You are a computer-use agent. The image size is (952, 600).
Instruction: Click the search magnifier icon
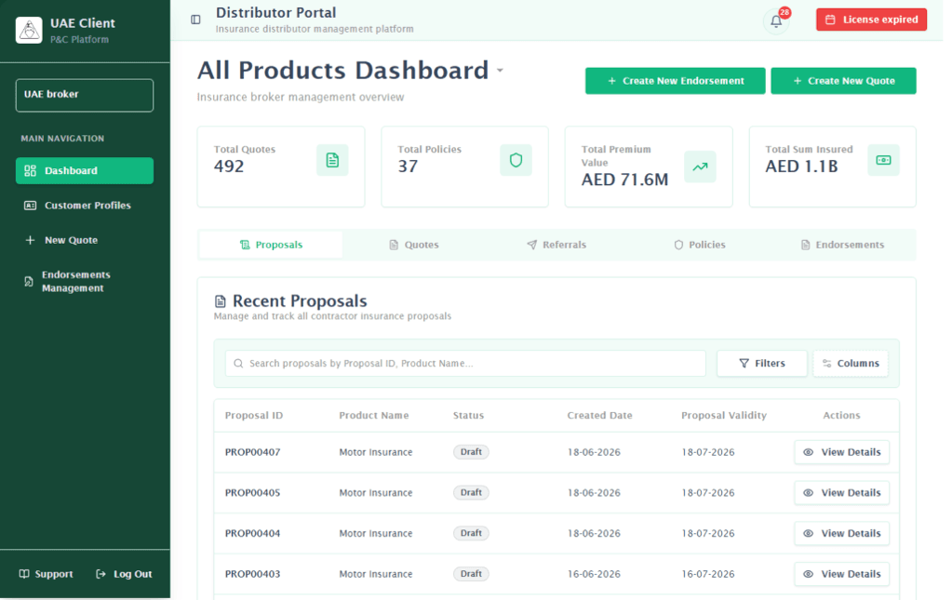click(238, 364)
